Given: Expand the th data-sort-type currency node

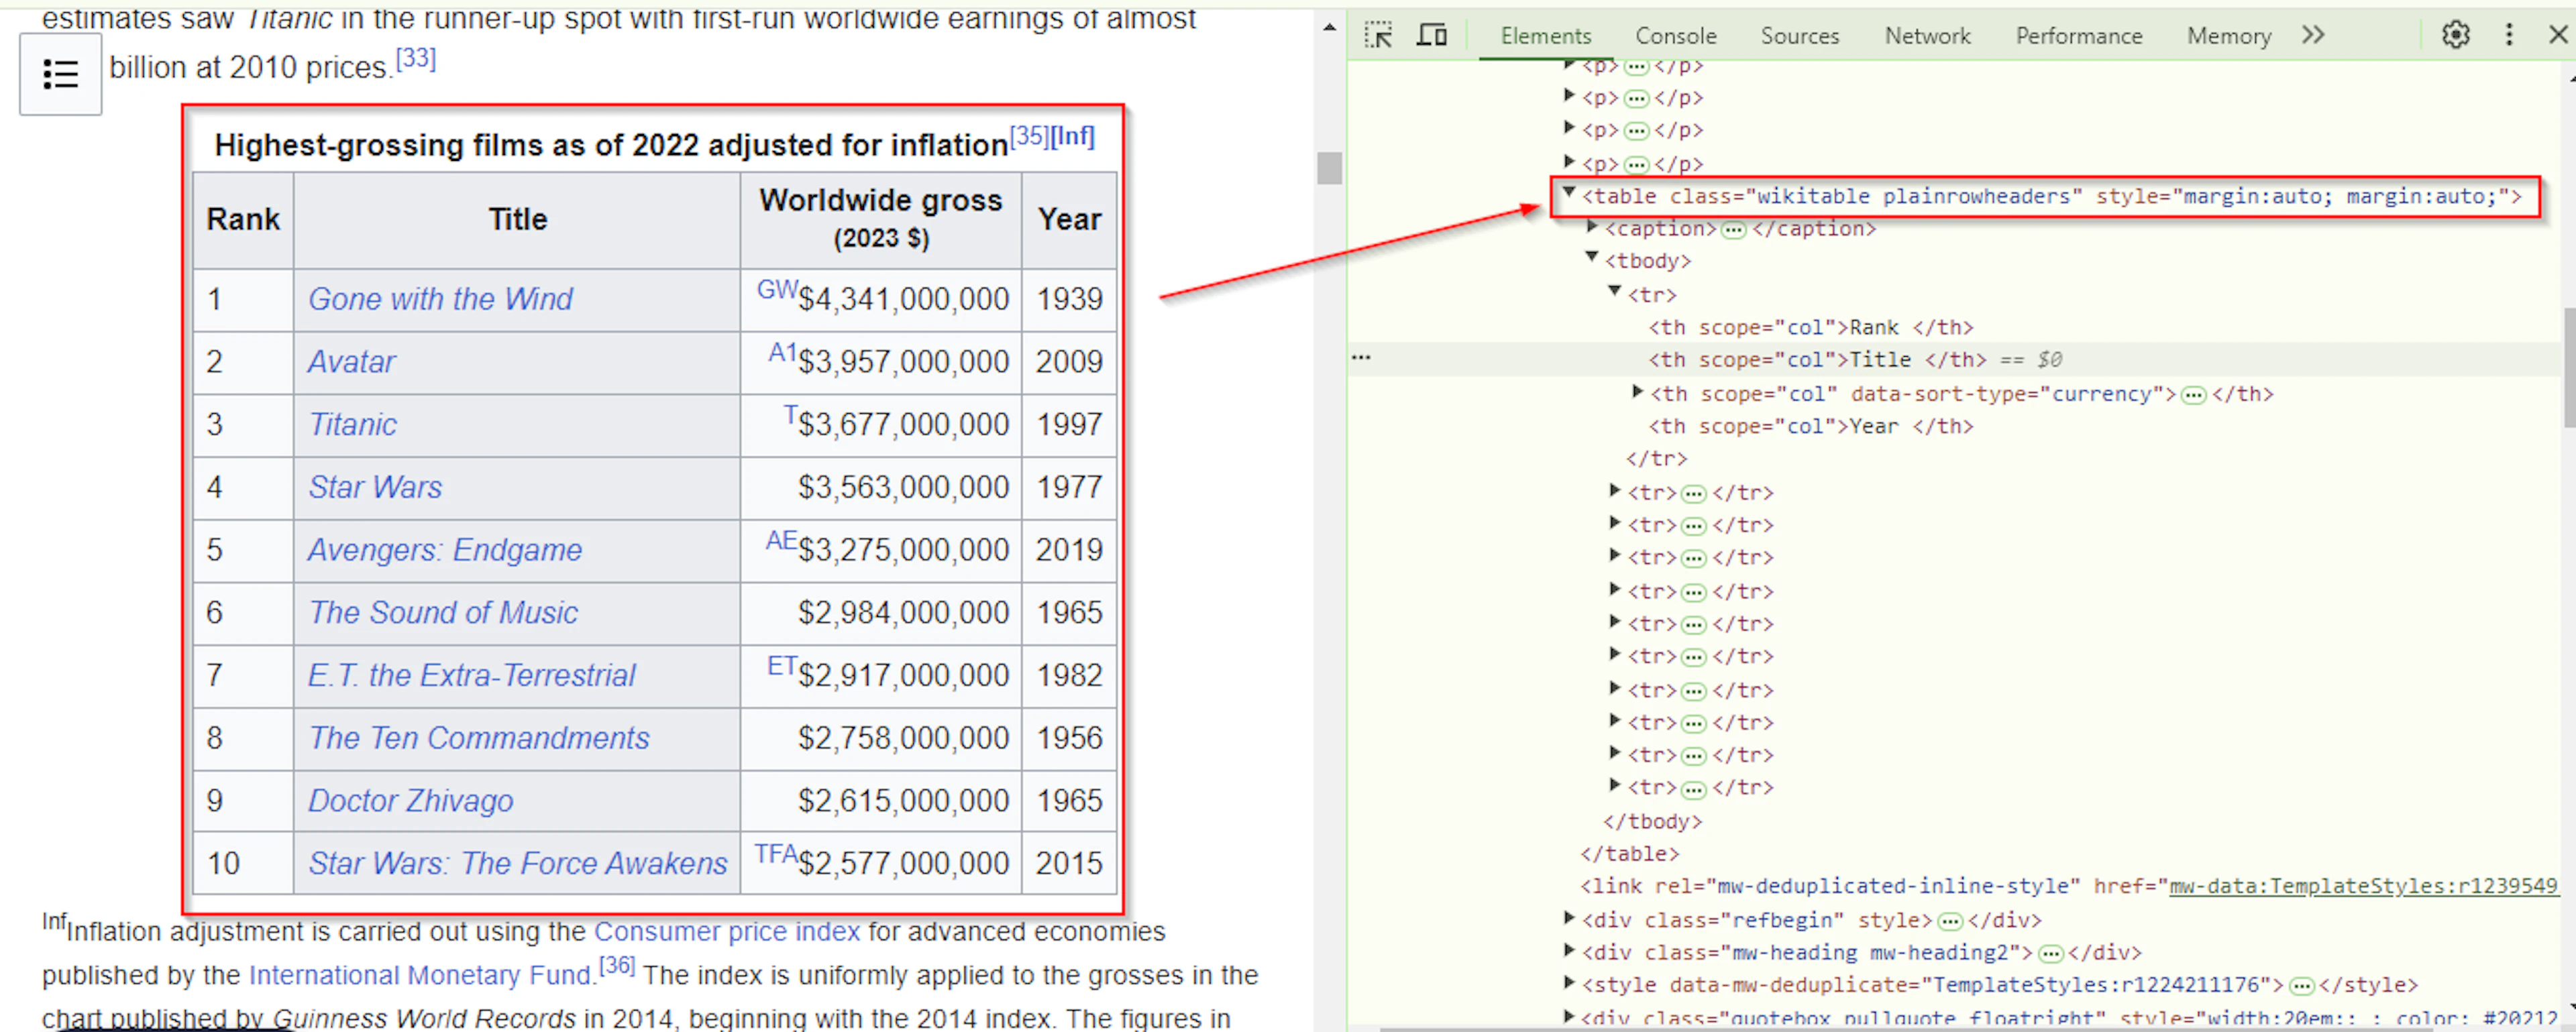Looking at the screenshot, I should click(1637, 391).
